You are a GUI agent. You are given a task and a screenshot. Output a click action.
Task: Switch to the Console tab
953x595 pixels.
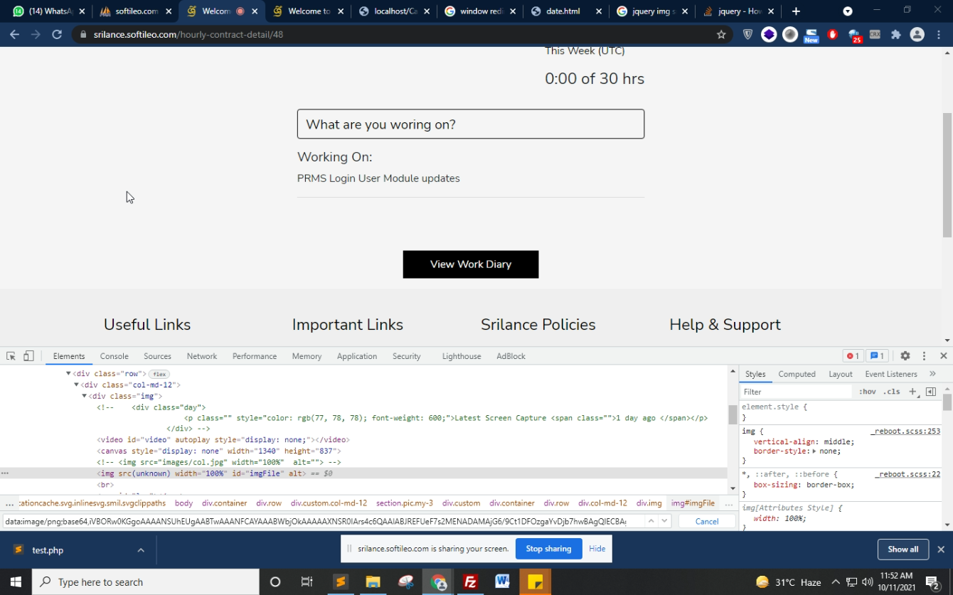(114, 356)
